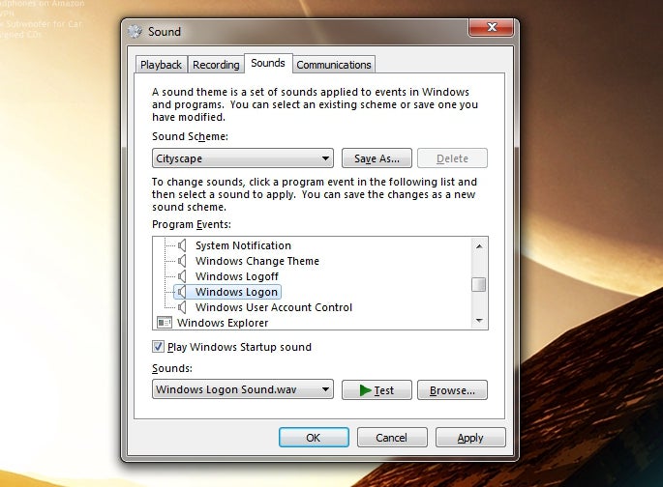The height and width of the screenshot is (487, 663).
Task: Click the Program Events scrollbar thumb
Action: 479,284
